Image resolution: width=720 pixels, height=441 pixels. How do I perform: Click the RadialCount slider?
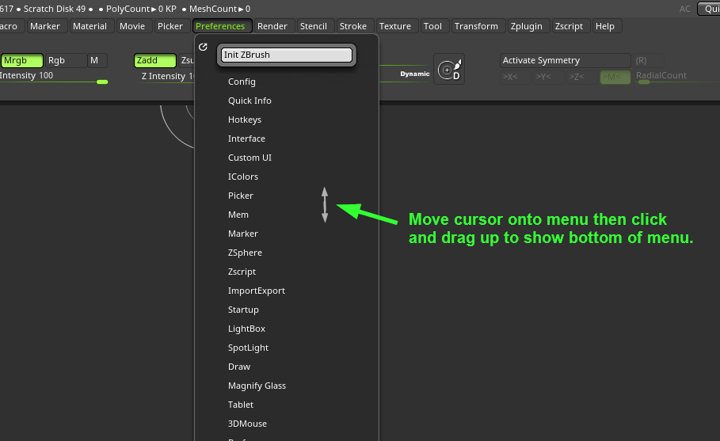(676, 77)
